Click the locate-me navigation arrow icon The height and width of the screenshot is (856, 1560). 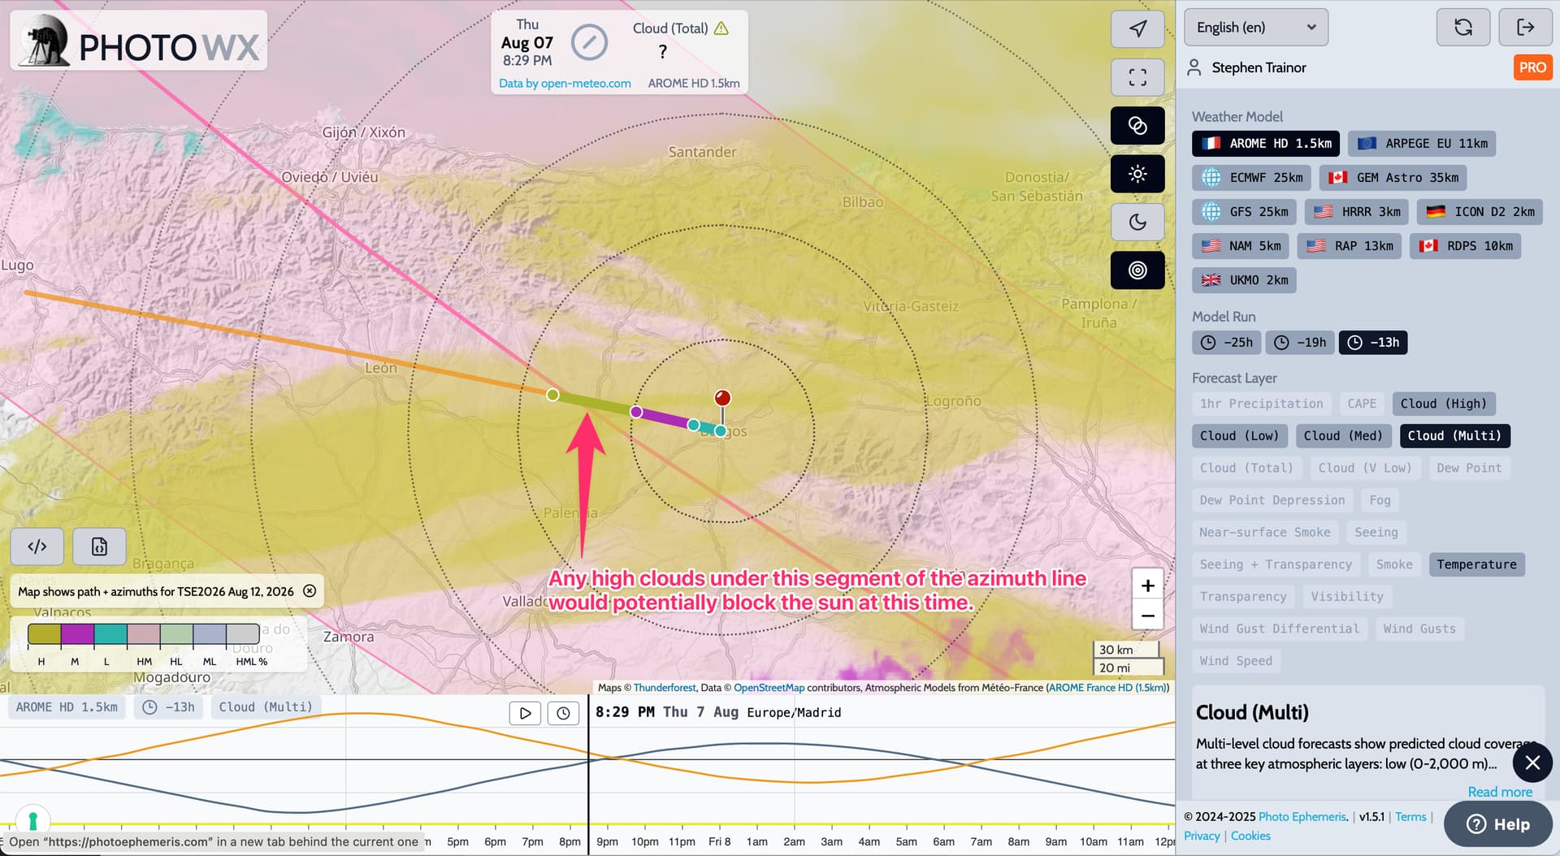(x=1137, y=29)
